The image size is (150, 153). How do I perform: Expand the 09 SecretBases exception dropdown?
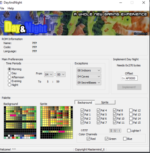(x=89, y=82)
